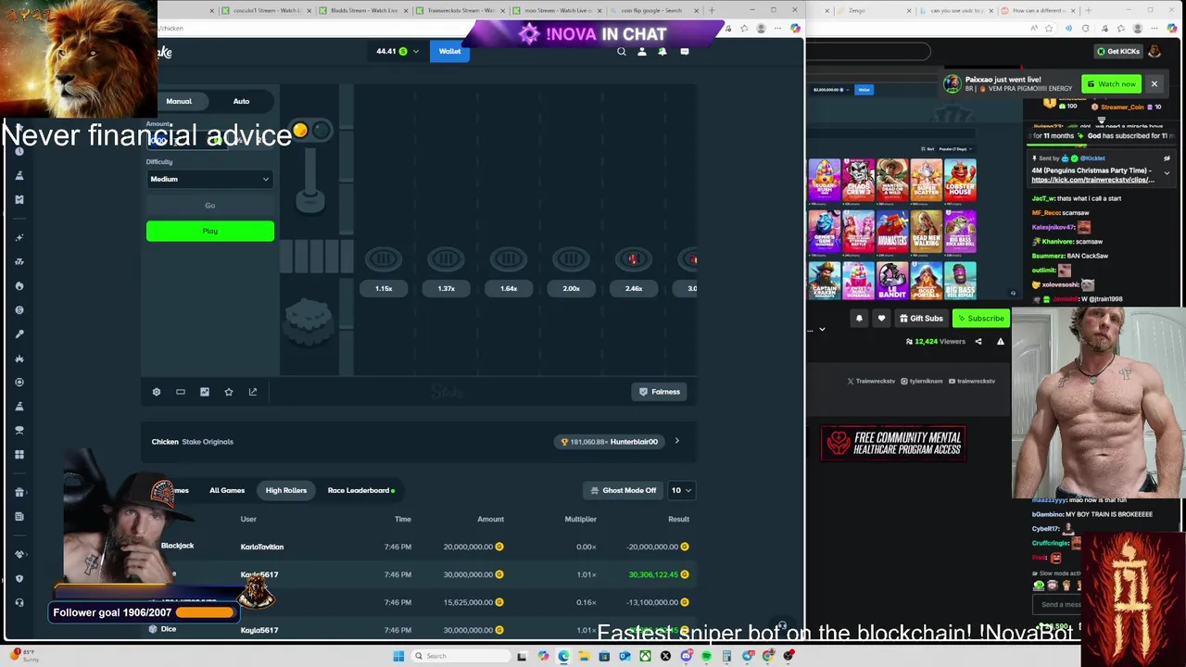Select the Auto betting tab
This screenshot has width=1186, height=667.
click(x=241, y=101)
